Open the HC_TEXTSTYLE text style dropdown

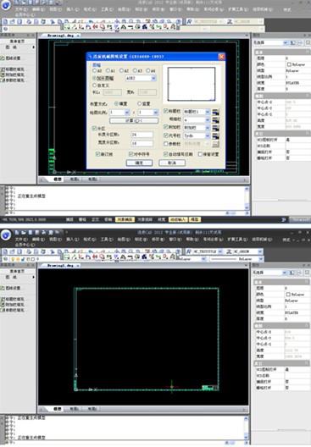point(220,251)
